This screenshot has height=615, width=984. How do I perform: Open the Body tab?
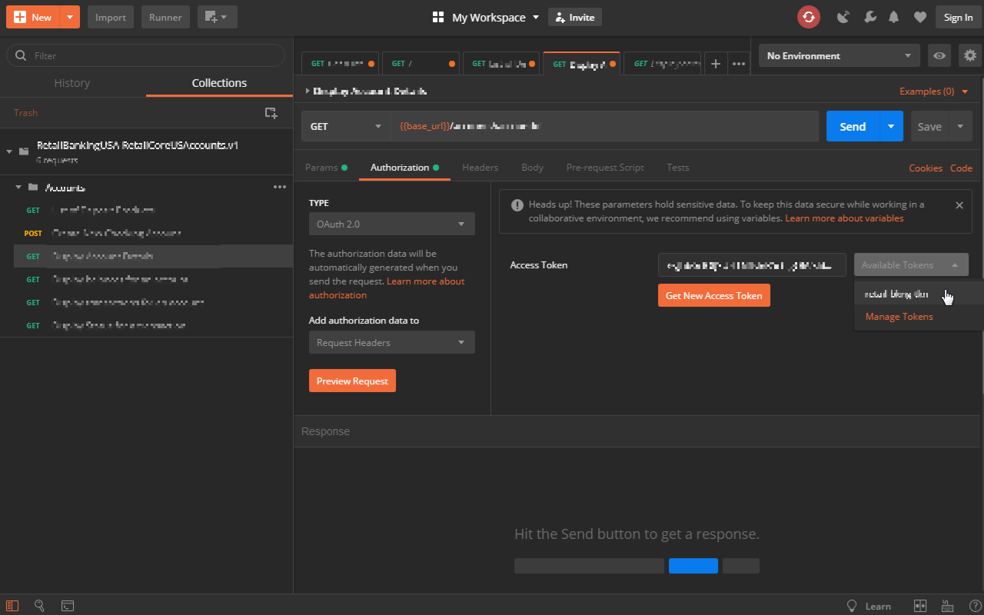click(x=532, y=167)
